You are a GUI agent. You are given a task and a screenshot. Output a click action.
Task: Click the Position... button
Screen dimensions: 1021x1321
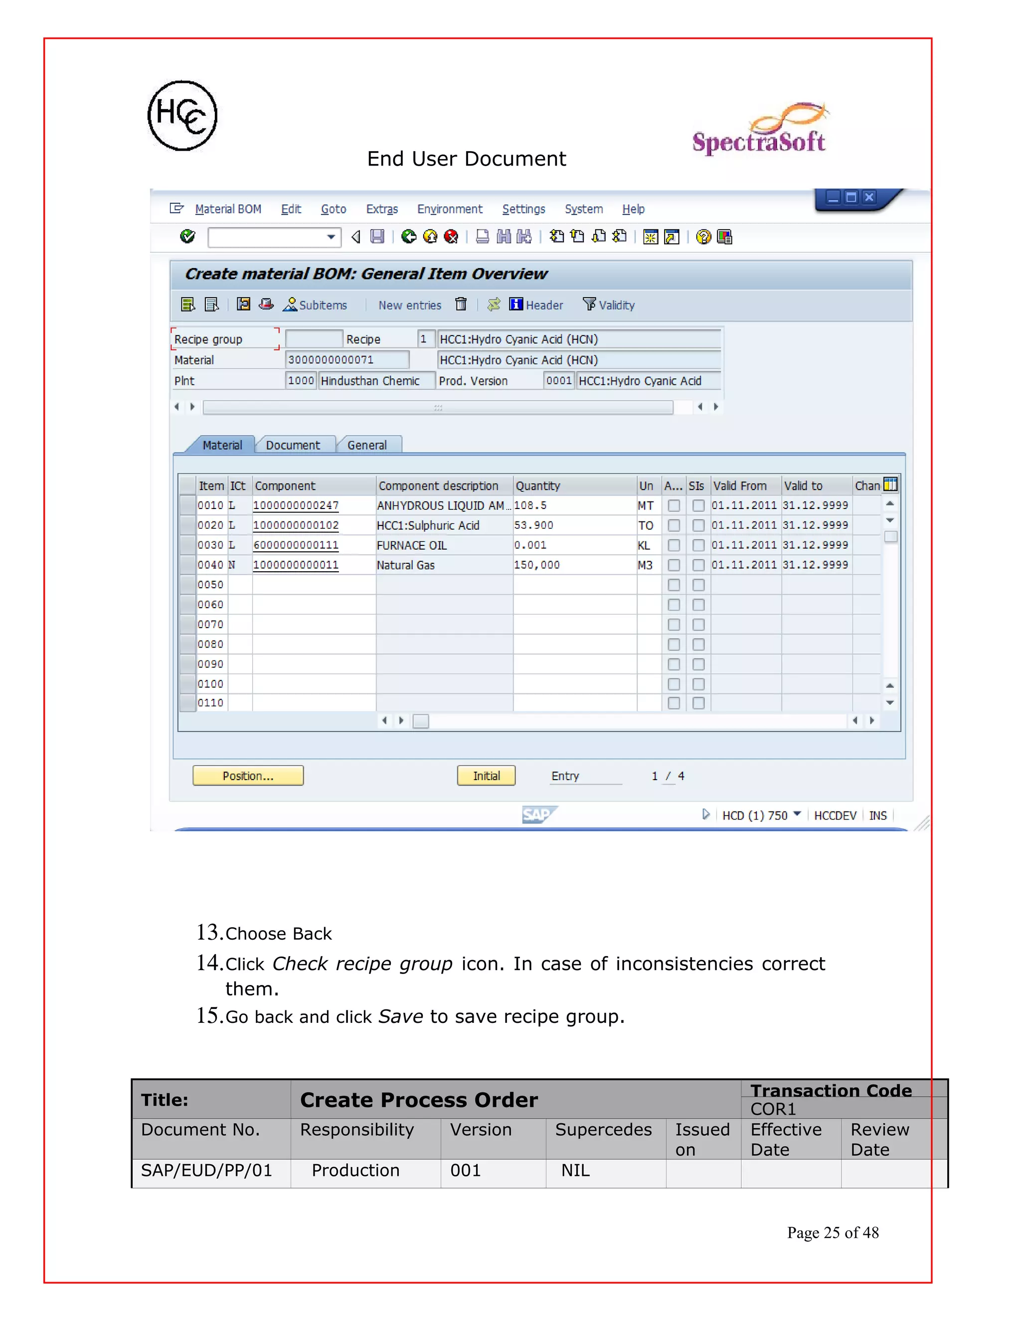(248, 776)
